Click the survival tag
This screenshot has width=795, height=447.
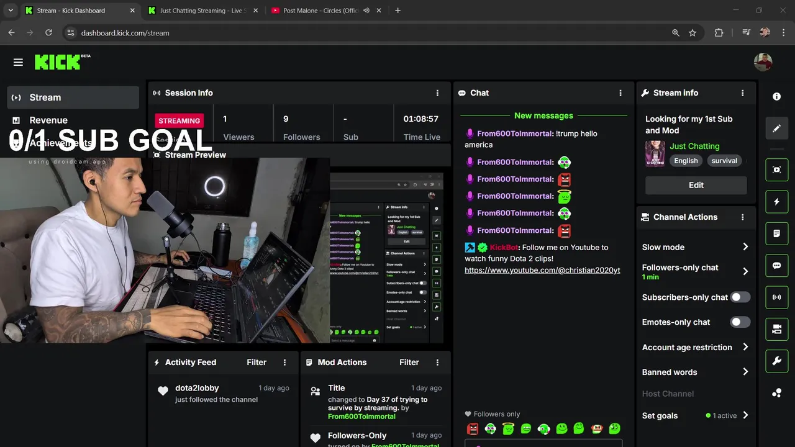coord(724,161)
